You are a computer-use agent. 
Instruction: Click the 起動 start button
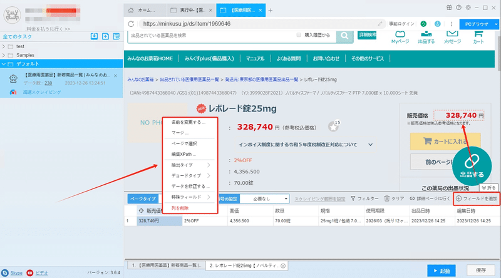pos(442,270)
